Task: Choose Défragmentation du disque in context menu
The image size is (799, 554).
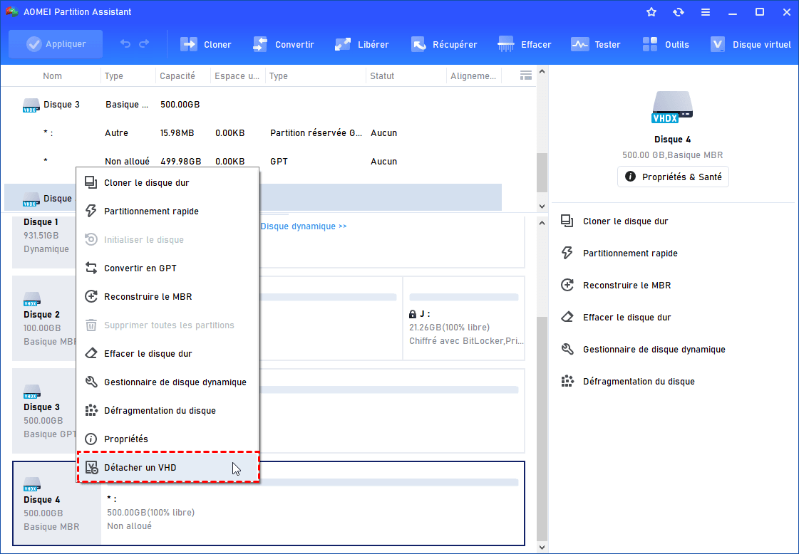Action: click(x=167, y=411)
